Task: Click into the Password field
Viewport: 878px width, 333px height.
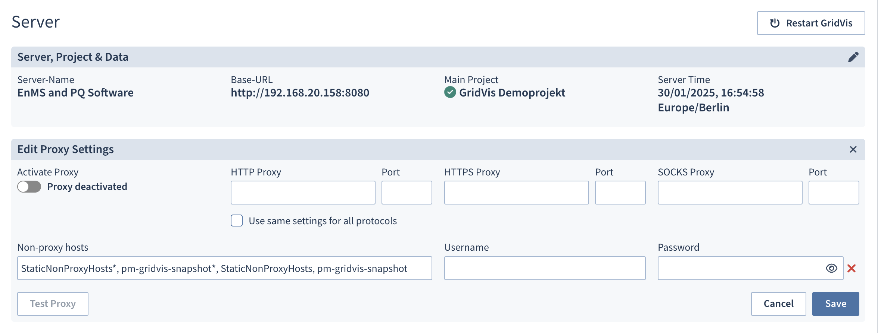Action: tap(739, 268)
